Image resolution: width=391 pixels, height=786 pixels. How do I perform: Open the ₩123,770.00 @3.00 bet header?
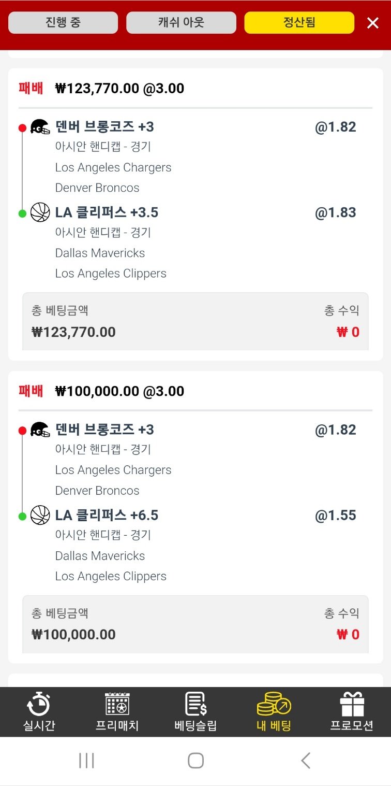[119, 89]
